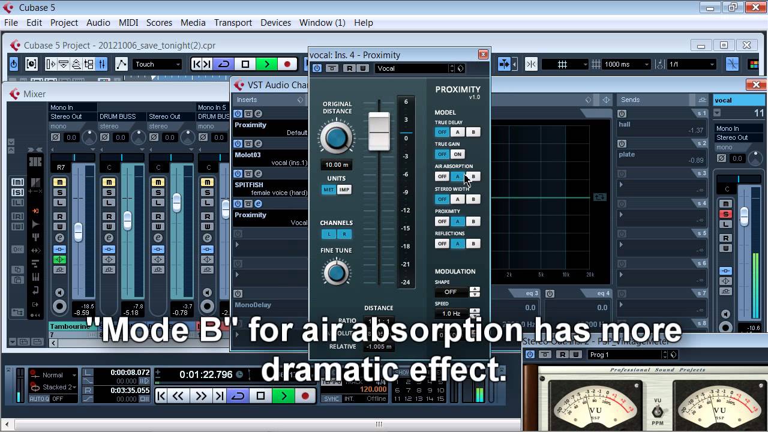Viewport: 768px width, 432px height.
Task: Toggle the Proximity plugin power bypass button
Action: (317, 68)
